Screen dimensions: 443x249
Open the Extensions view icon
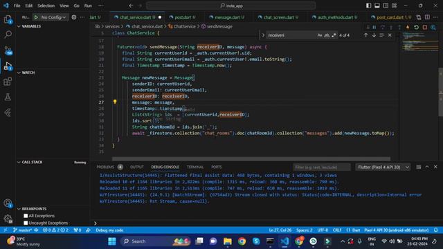(x=8, y=82)
